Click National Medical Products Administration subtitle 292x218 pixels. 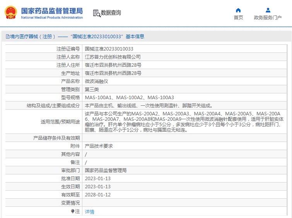[52, 17]
